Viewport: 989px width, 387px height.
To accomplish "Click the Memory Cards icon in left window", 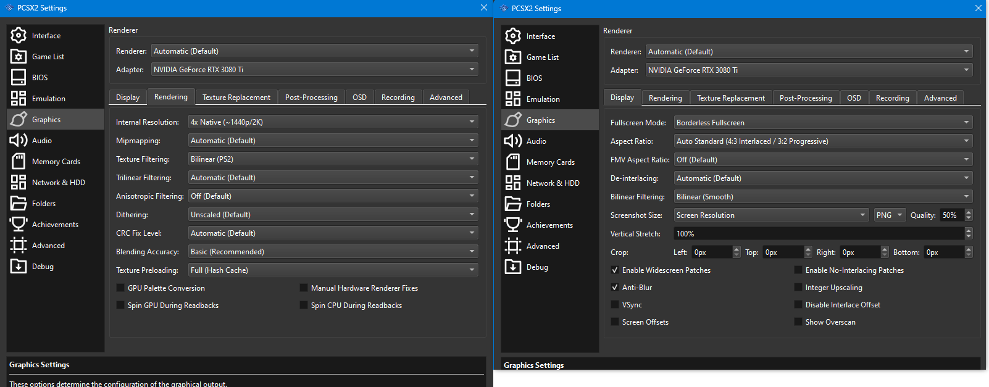I will tap(19, 161).
